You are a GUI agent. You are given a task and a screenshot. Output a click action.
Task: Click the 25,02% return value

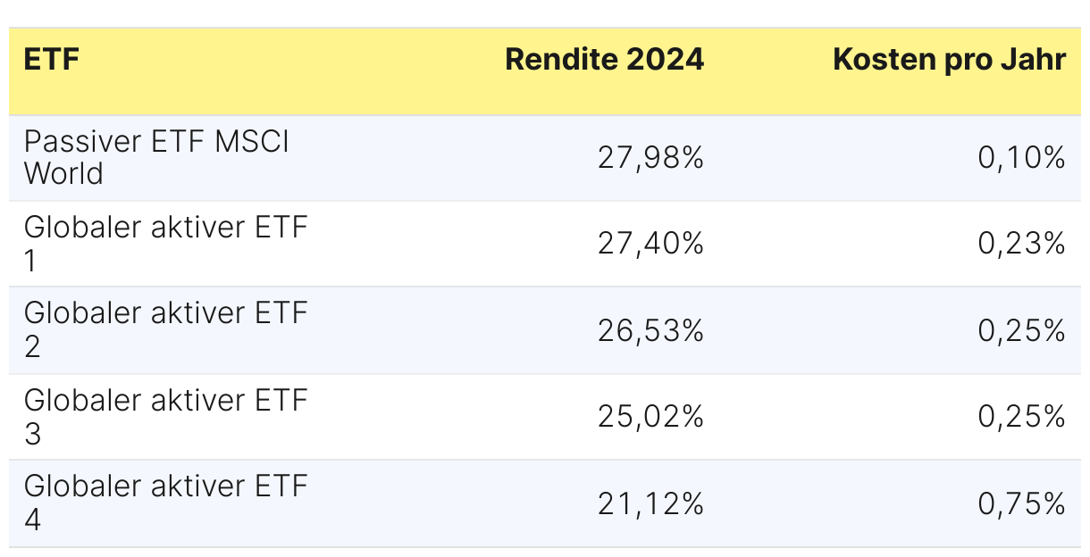coord(650,417)
